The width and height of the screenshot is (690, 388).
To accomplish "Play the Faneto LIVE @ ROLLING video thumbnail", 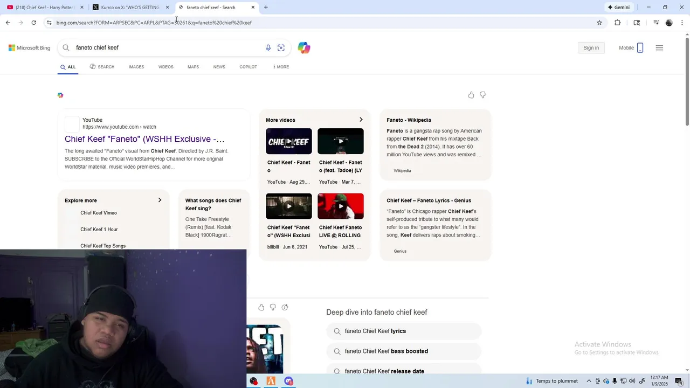I will click(341, 206).
